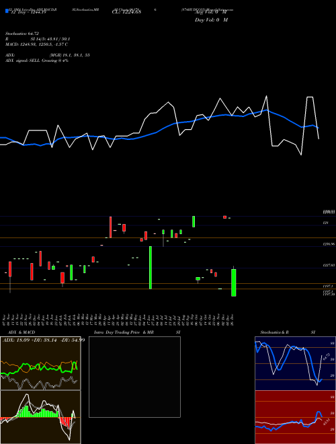The height and width of the screenshot is (444, 336).
Task: Select the 'CL: 1224.68' closing price text
Action: pyautogui.click(x=126, y=12)
